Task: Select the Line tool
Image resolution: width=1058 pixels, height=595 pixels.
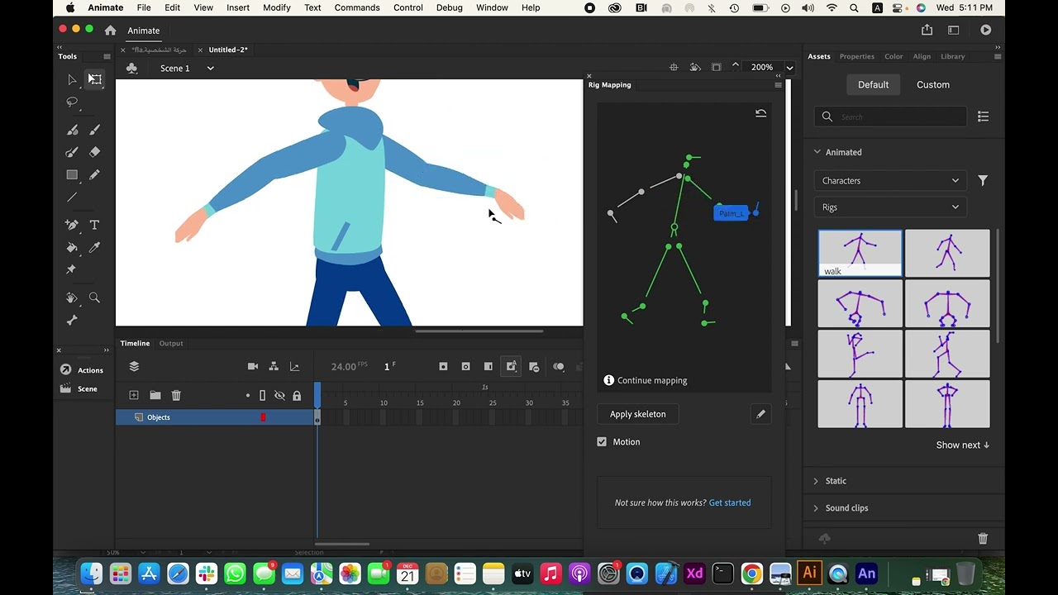Action: pyautogui.click(x=72, y=197)
